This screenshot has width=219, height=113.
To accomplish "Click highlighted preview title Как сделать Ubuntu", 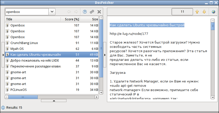I will coord(147,25).
